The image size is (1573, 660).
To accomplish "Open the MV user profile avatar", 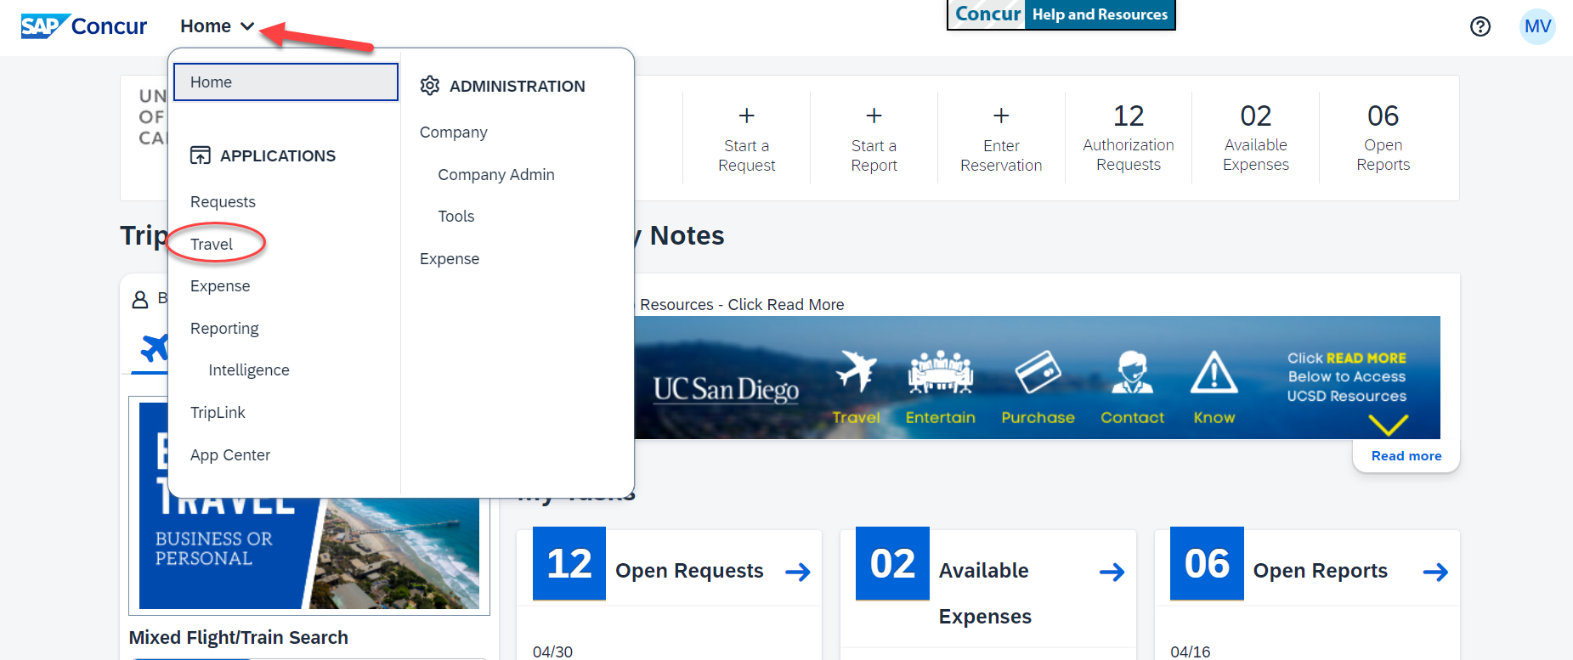I will 1536,26.
